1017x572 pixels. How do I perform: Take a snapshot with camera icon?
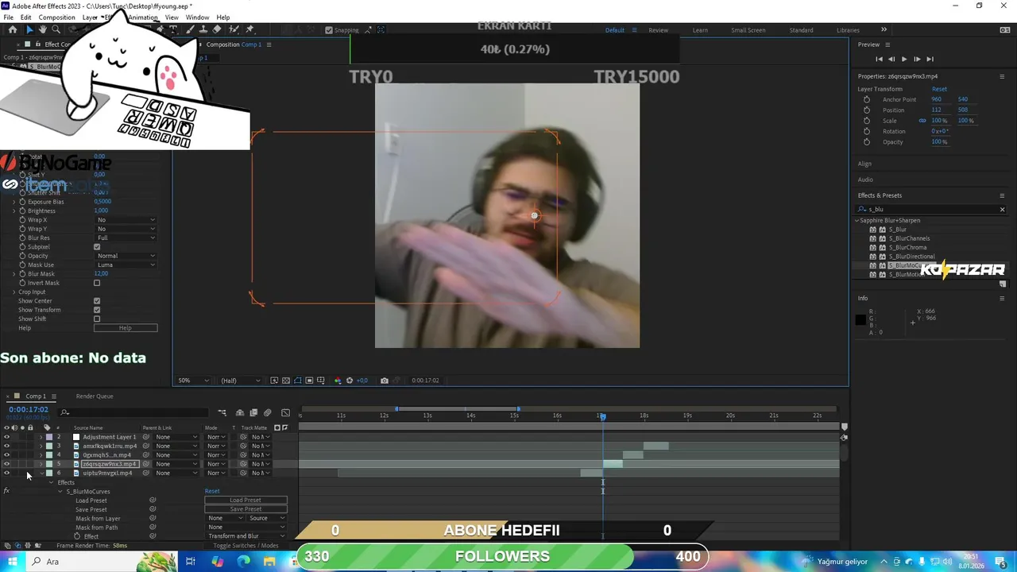pyautogui.click(x=385, y=381)
